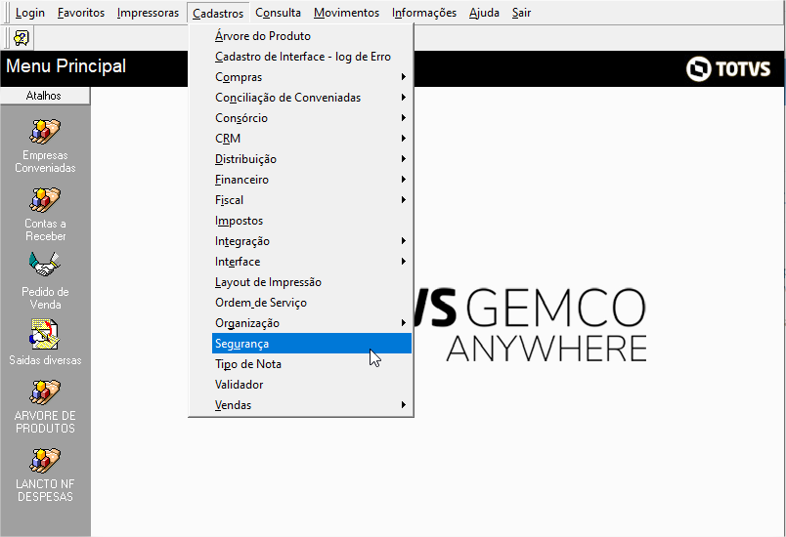Open the Login menu
Screen dimensions: 786x537
click(30, 13)
